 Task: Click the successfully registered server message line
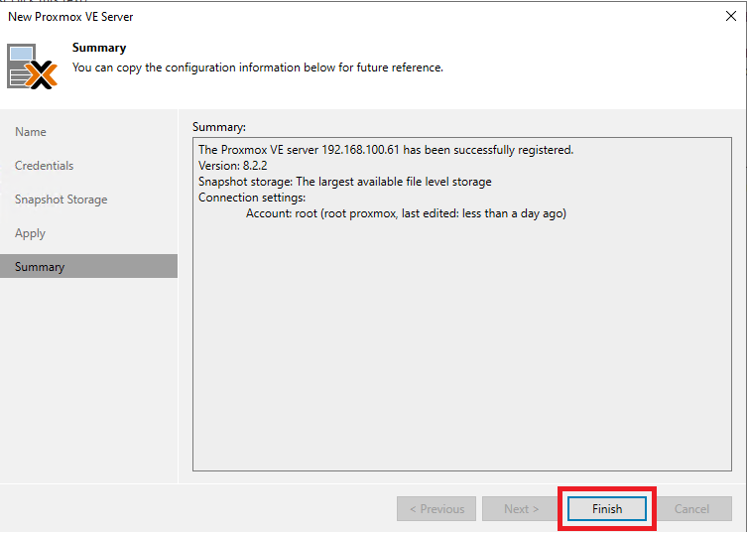tap(386, 150)
